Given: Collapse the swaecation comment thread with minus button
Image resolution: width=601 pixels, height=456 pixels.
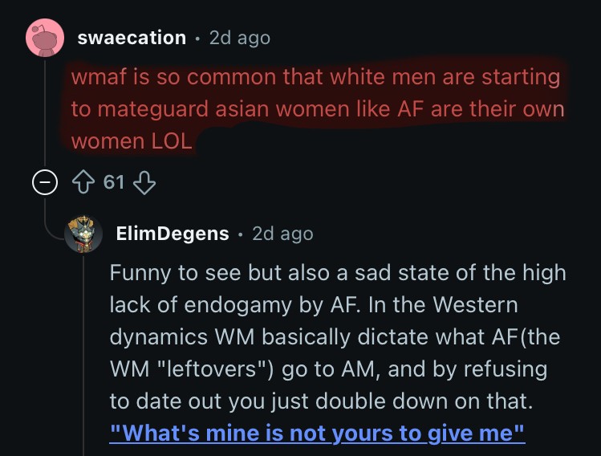Looking at the screenshot, I should click(x=45, y=182).
